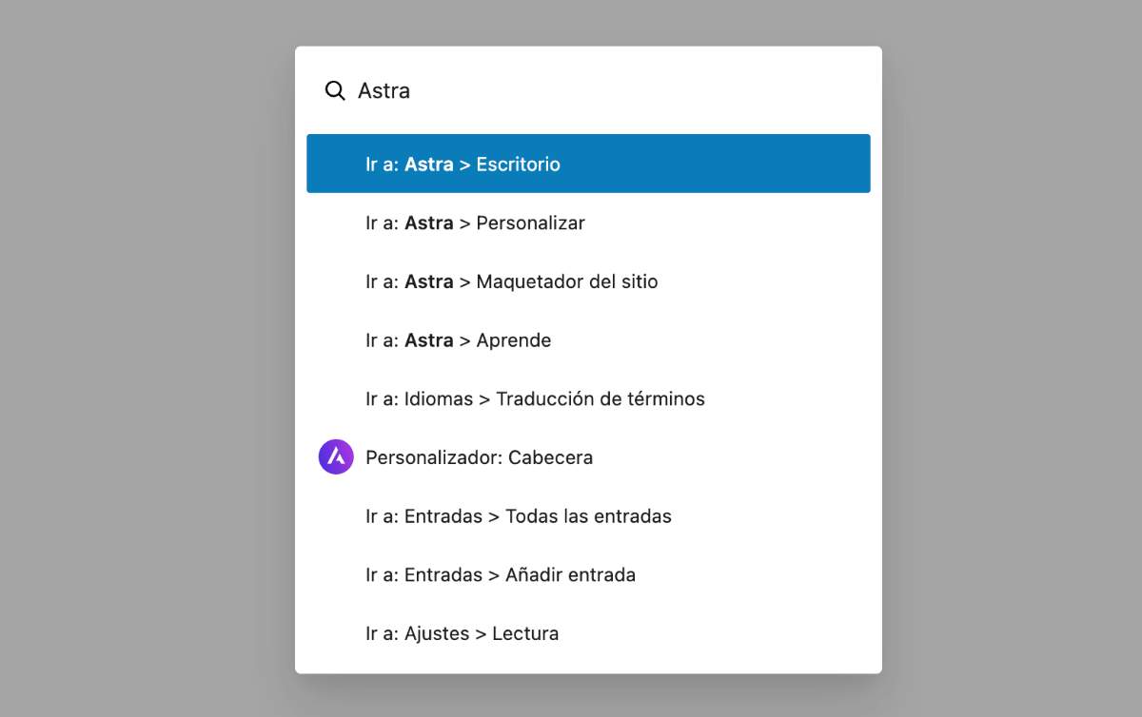
Task: Open Ajustes > Lectura result
Action: click(588, 633)
